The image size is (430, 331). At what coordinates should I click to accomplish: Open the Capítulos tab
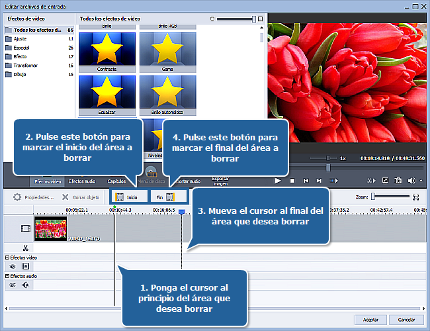[x=116, y=181]
